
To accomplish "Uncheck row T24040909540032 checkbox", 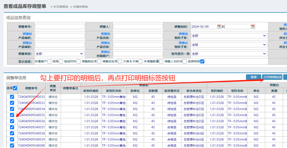I will (12, 97).
